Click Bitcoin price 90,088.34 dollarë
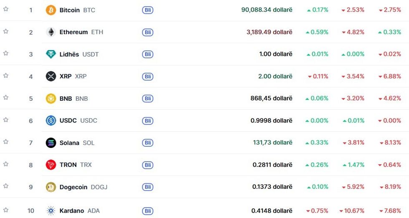Image resolution: width=409 pixels, height=218 pixels. [267, 10]
